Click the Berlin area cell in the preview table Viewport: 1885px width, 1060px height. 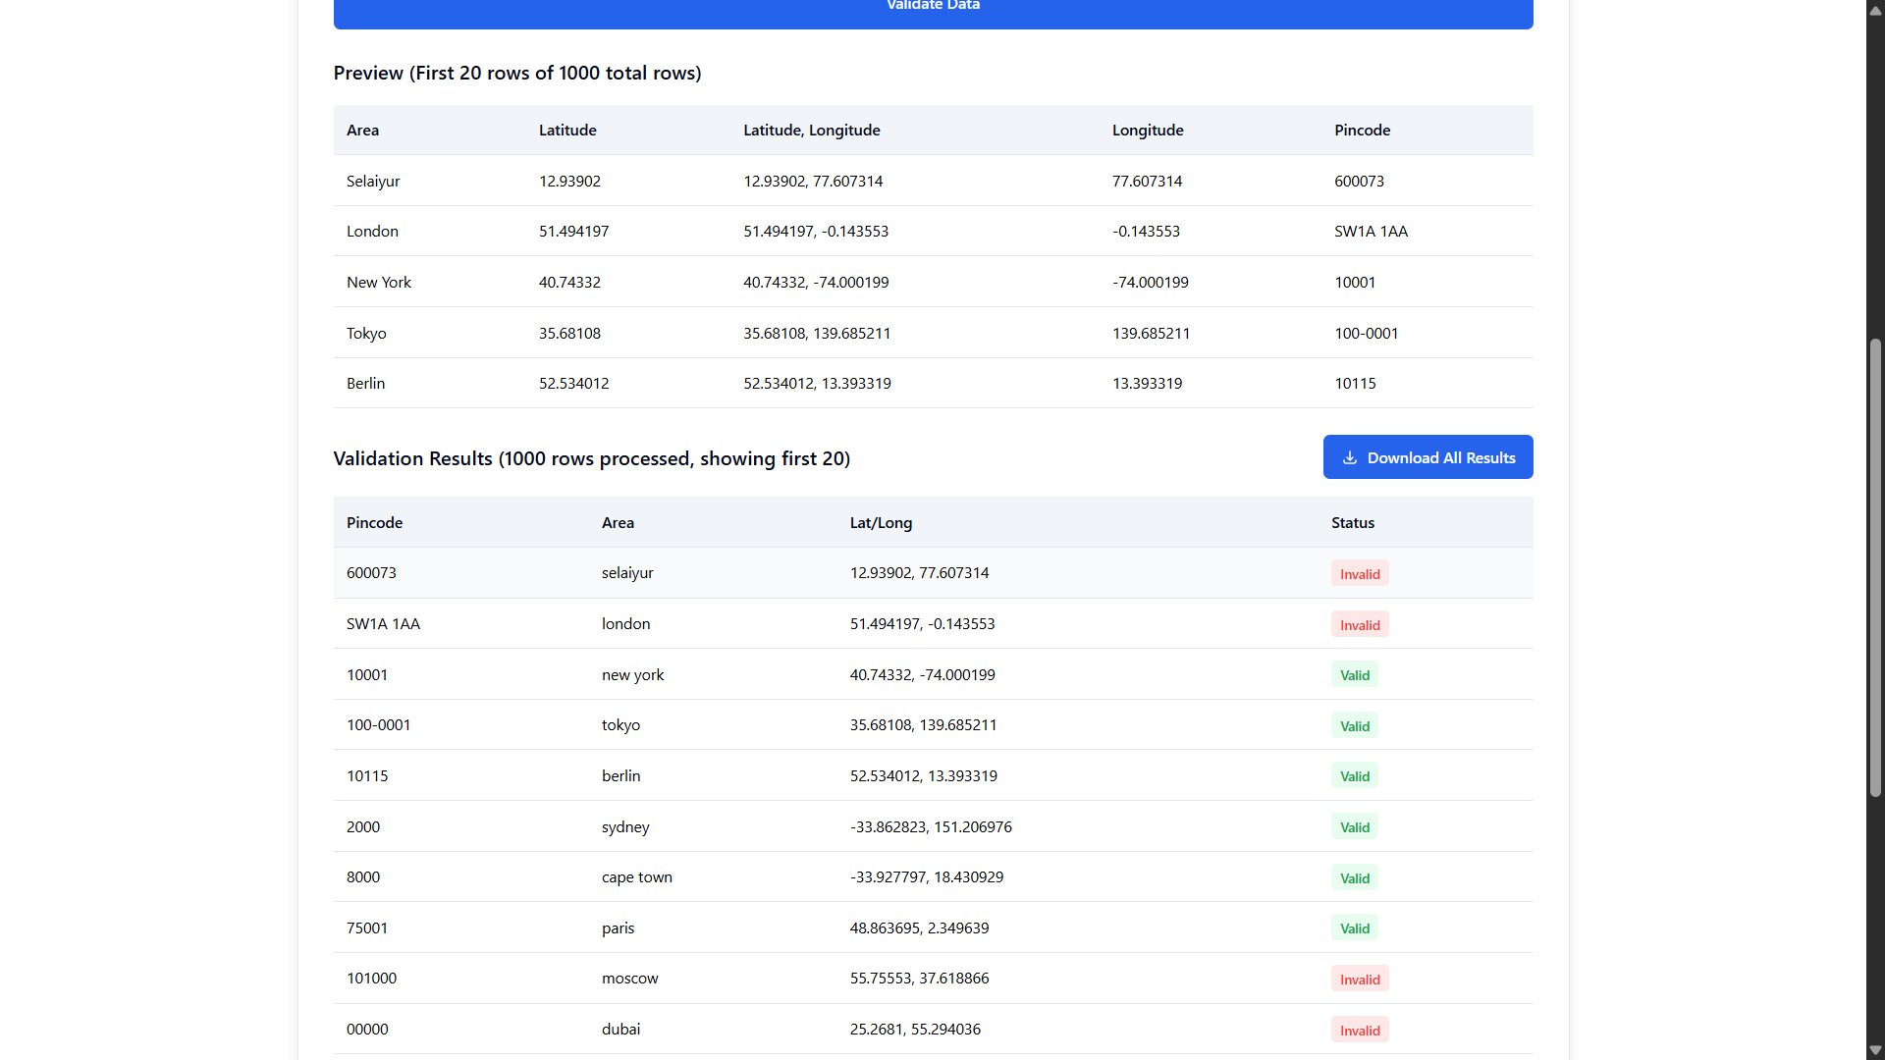(x=365, y=384)
